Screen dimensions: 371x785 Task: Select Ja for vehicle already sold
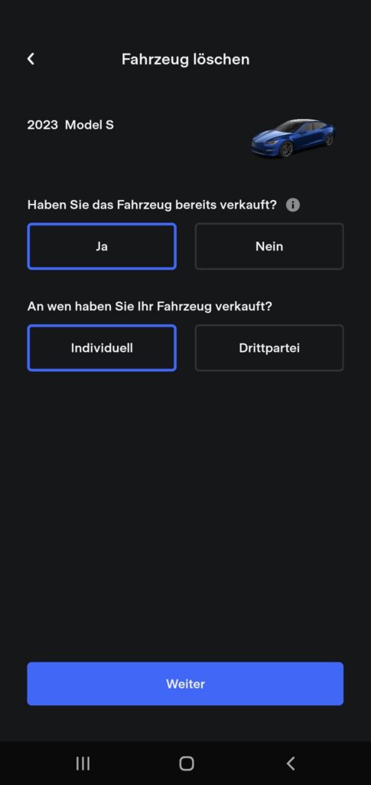(x=102, y=246)
